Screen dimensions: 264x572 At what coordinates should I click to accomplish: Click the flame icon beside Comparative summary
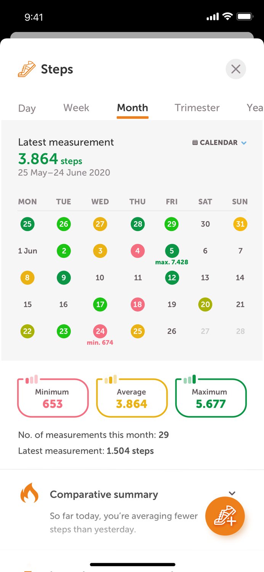click(29, 493)
